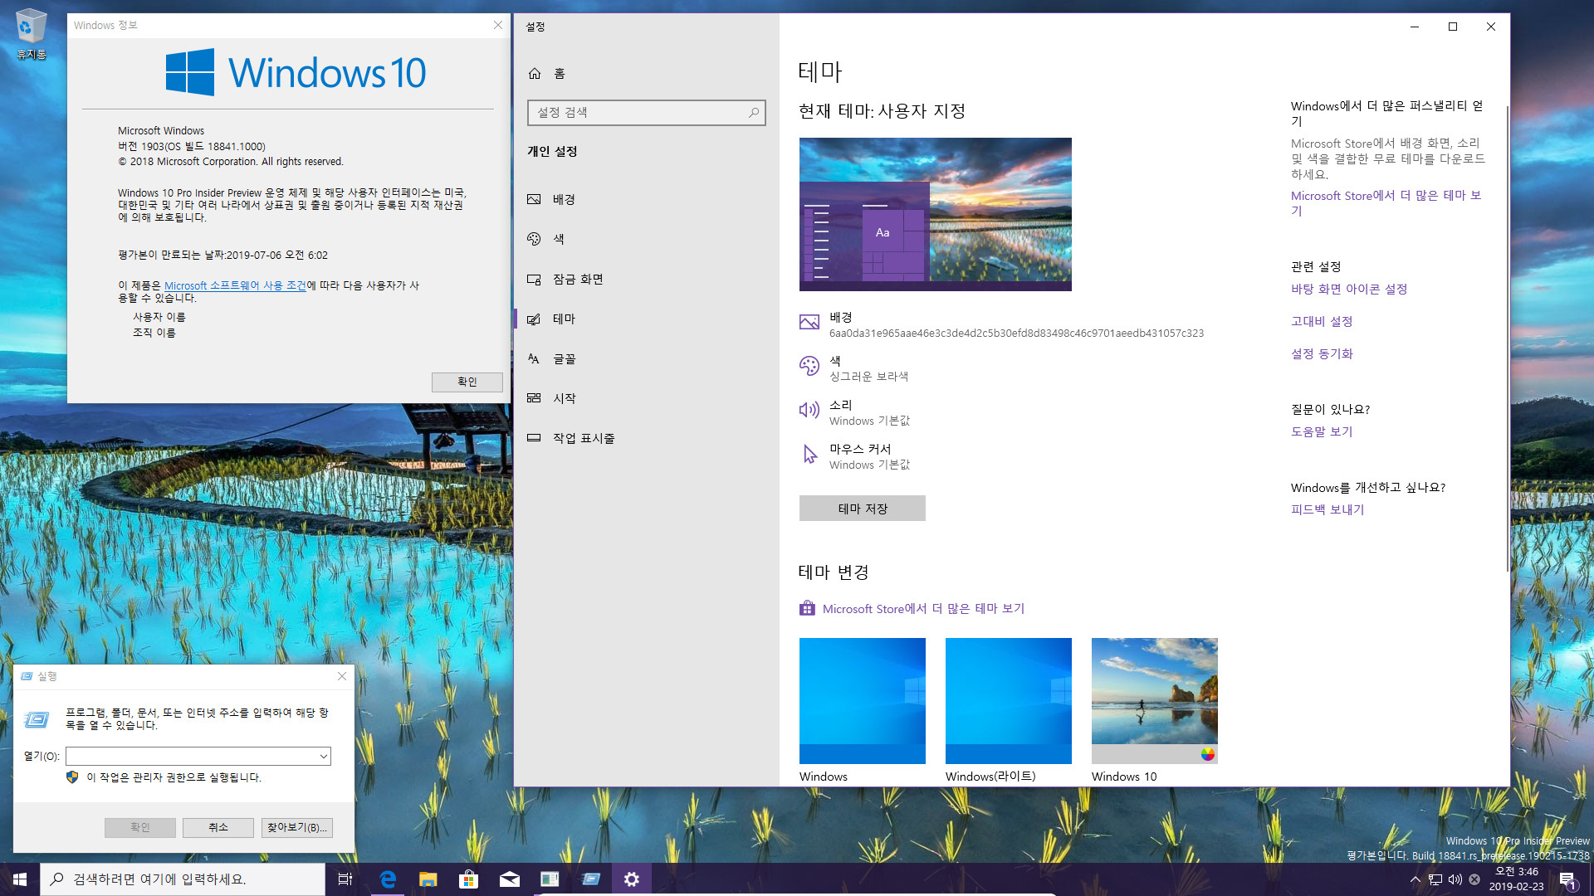Open 도움말 보기 link
The height and width of the screenshot is (896, 1594).
[1322, 431]
